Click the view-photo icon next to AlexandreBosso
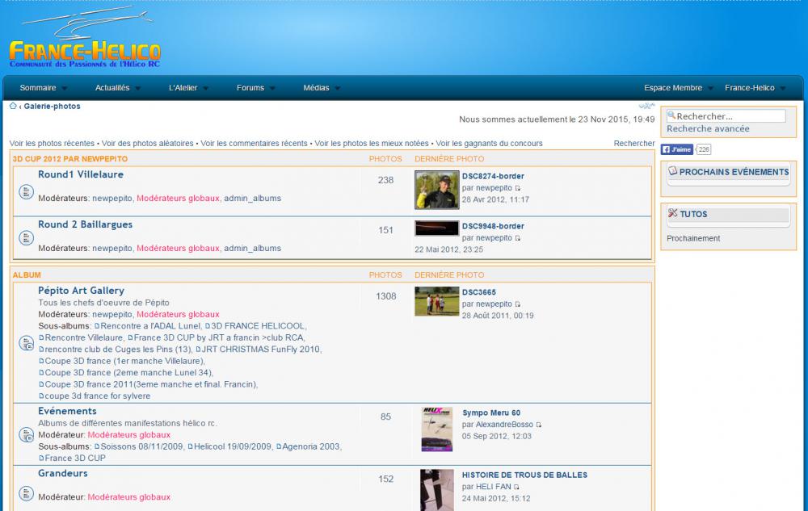808x511 pixels. [x=539, y=425]
